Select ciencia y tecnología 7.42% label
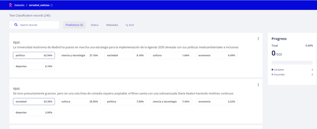 171,102
